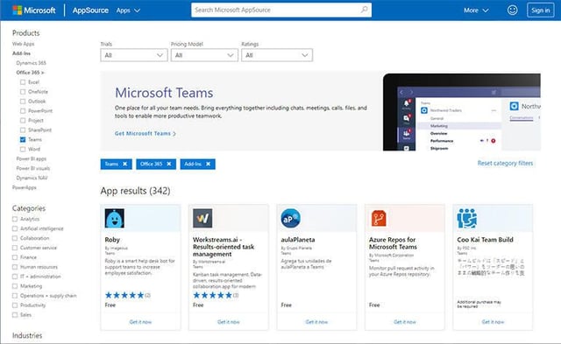The image size is (561, 344).
Task: Open the Roby app title
Action: pyautogui.click(x=112, y=240)
